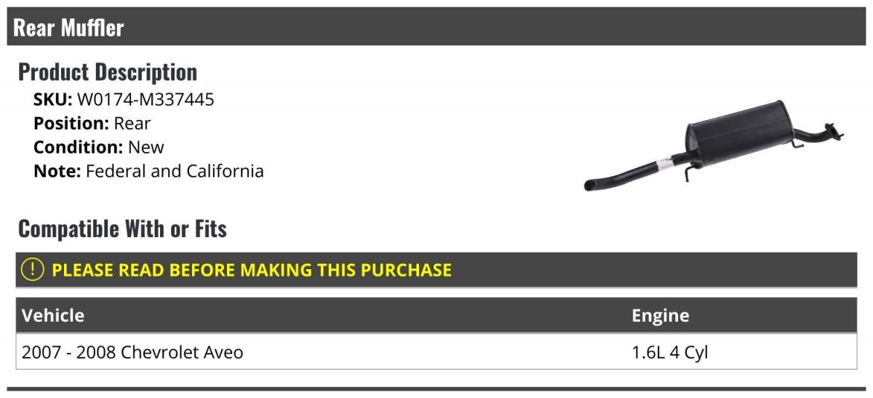Click the Vehicle column header
The height and width of the screenshot is (398, 873).
pyautogui.click(x=53, y=316)
